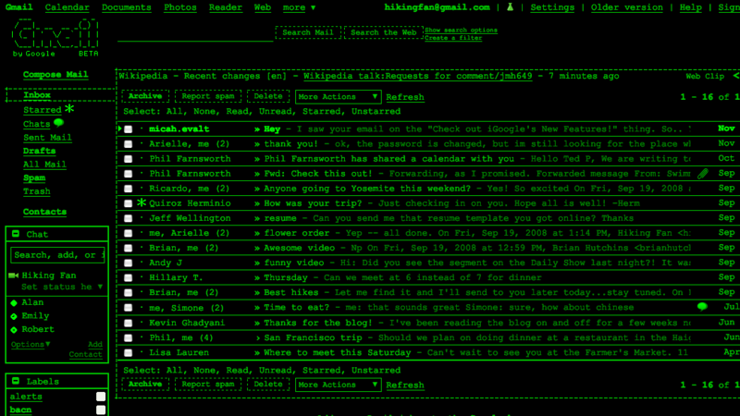Tick the checkbox for micah.evalt email
Screen dimensions: 740x416
[x=129, y=129]
